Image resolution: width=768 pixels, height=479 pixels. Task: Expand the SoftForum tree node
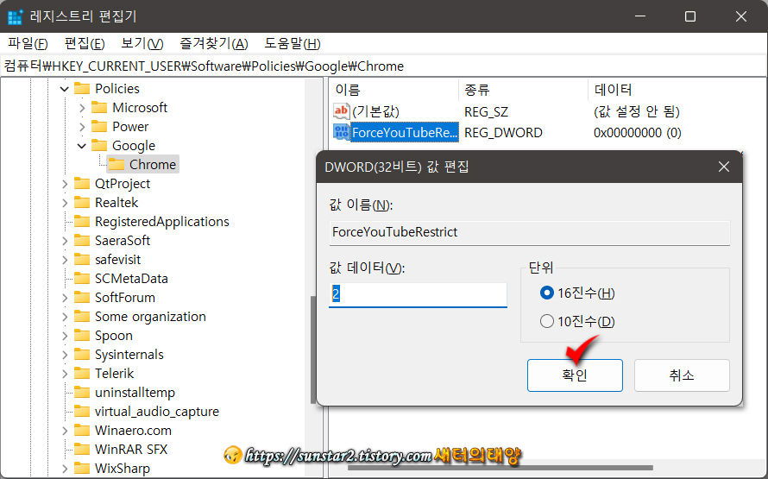point(65,298)
